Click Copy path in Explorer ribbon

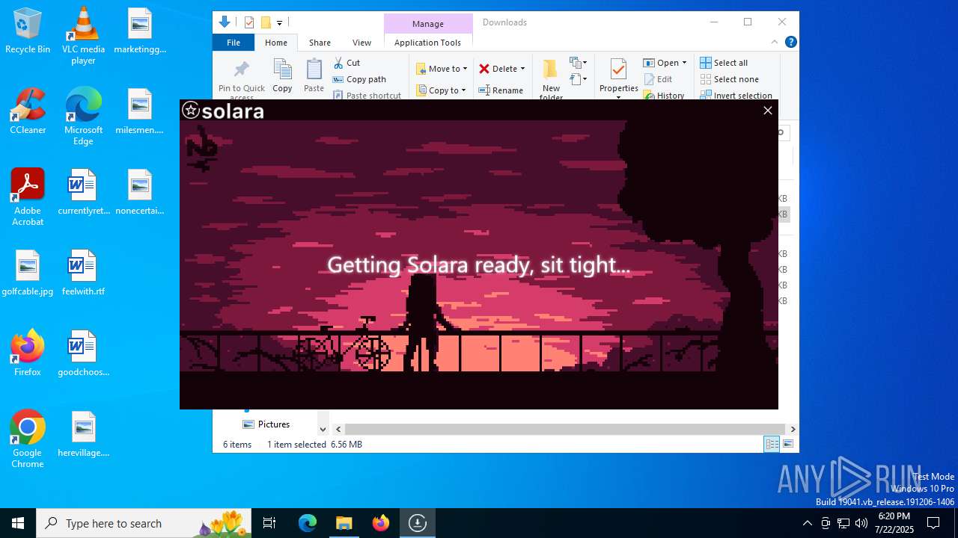(359, 79)
